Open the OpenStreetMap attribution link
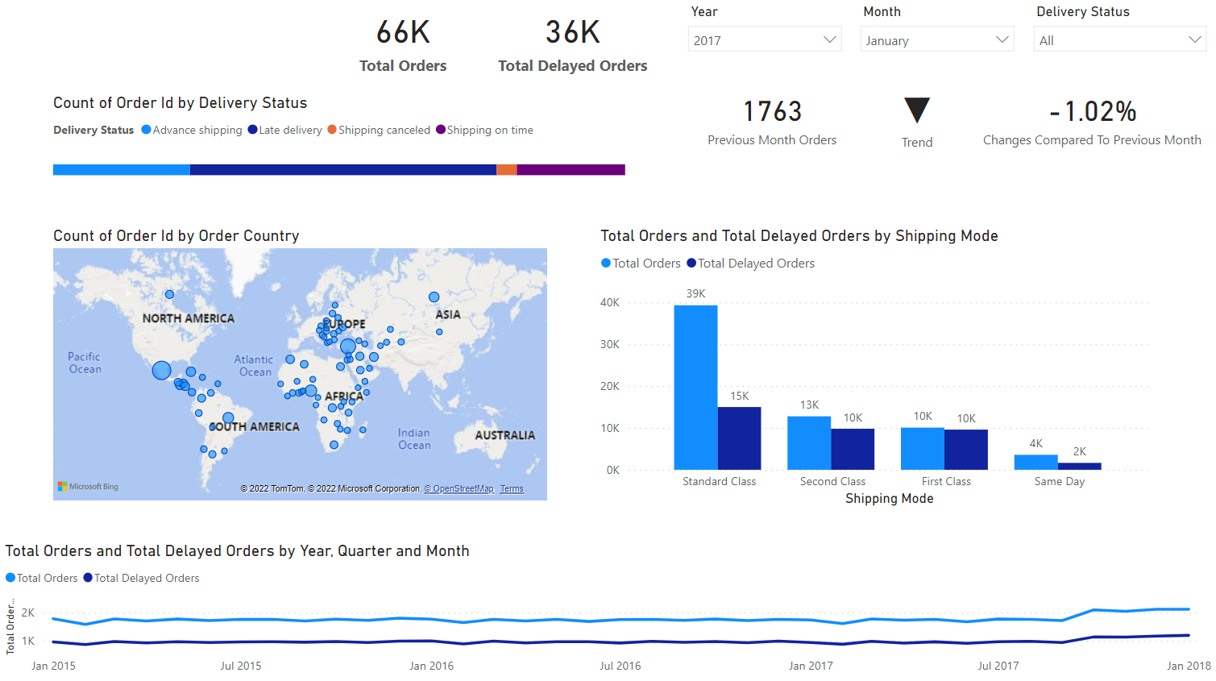The width and height of the screenshot is (1216, 681). click(459, 489)
